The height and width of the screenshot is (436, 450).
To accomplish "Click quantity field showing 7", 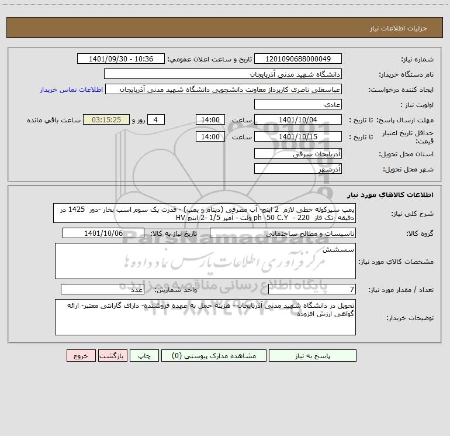I will pos(312,289).
